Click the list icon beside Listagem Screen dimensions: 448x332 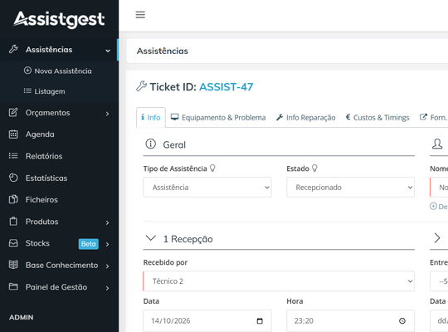pyautogui.click(x=27, y=91)
